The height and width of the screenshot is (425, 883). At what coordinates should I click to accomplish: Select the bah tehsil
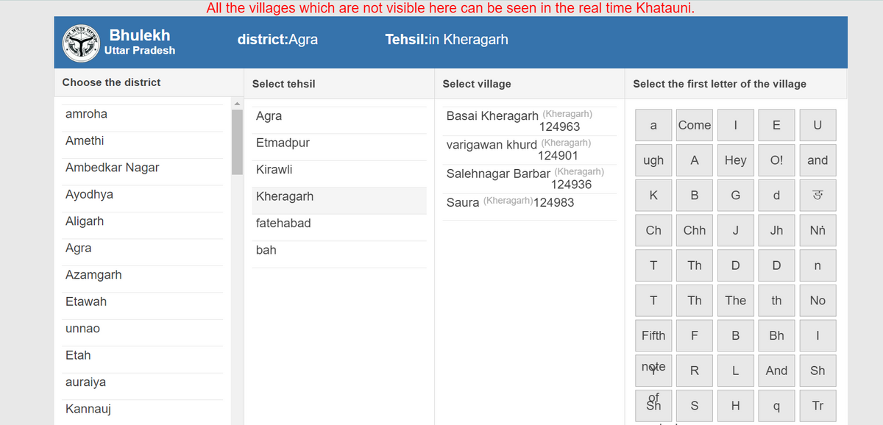click(266, 250)
